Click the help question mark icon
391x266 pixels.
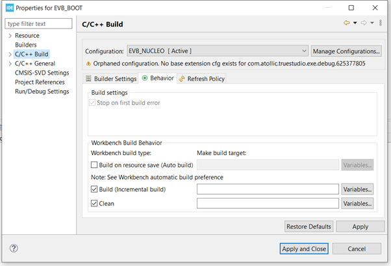(14, 248)
